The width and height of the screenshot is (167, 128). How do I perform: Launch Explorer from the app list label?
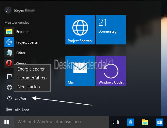[x=23, y=32]
